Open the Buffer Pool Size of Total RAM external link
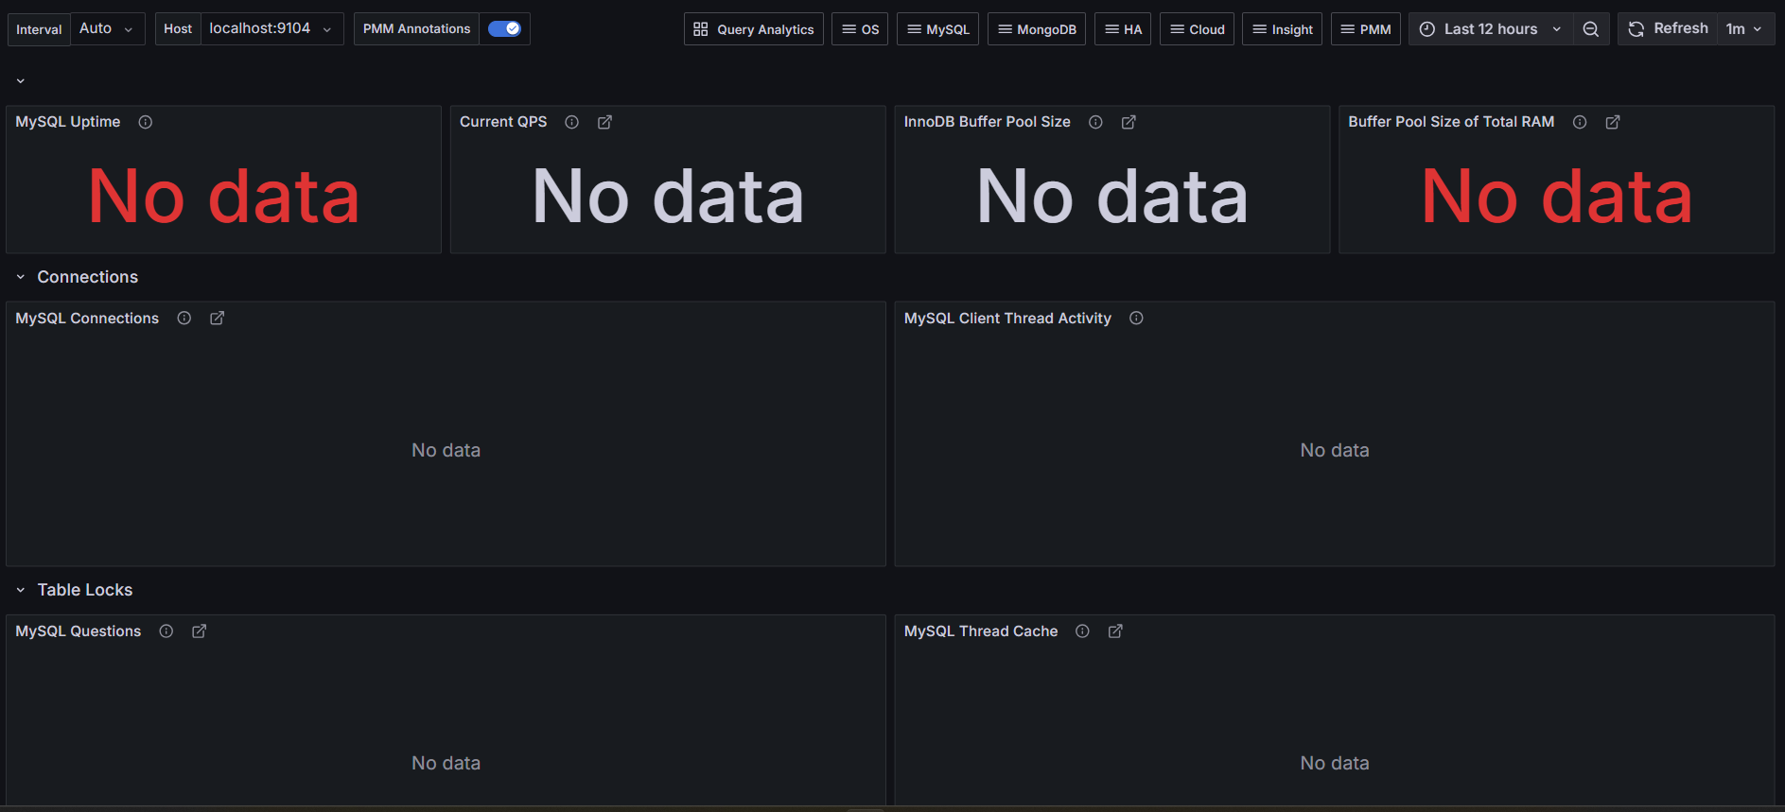Screen dimensions: 1785x812 1613,122
